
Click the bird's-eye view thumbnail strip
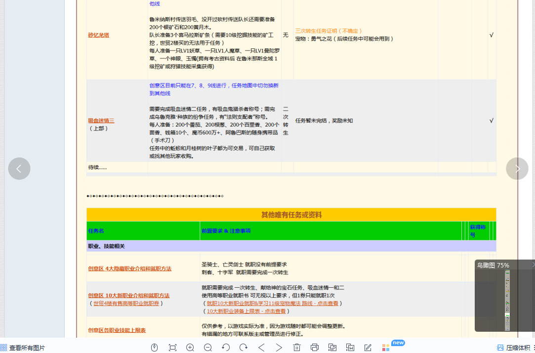tap(507, 300)
